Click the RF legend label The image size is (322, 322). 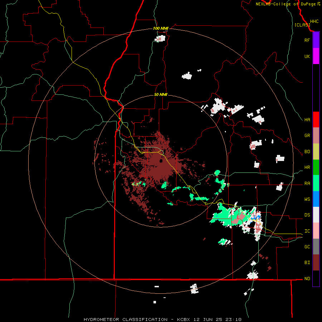pos(307,40)
